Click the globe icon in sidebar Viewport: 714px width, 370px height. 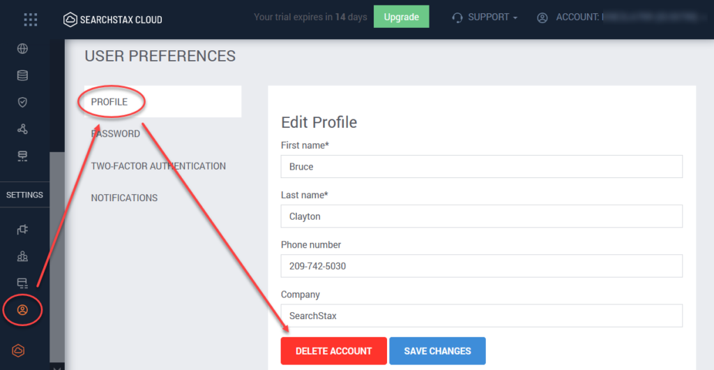(22, 49)
